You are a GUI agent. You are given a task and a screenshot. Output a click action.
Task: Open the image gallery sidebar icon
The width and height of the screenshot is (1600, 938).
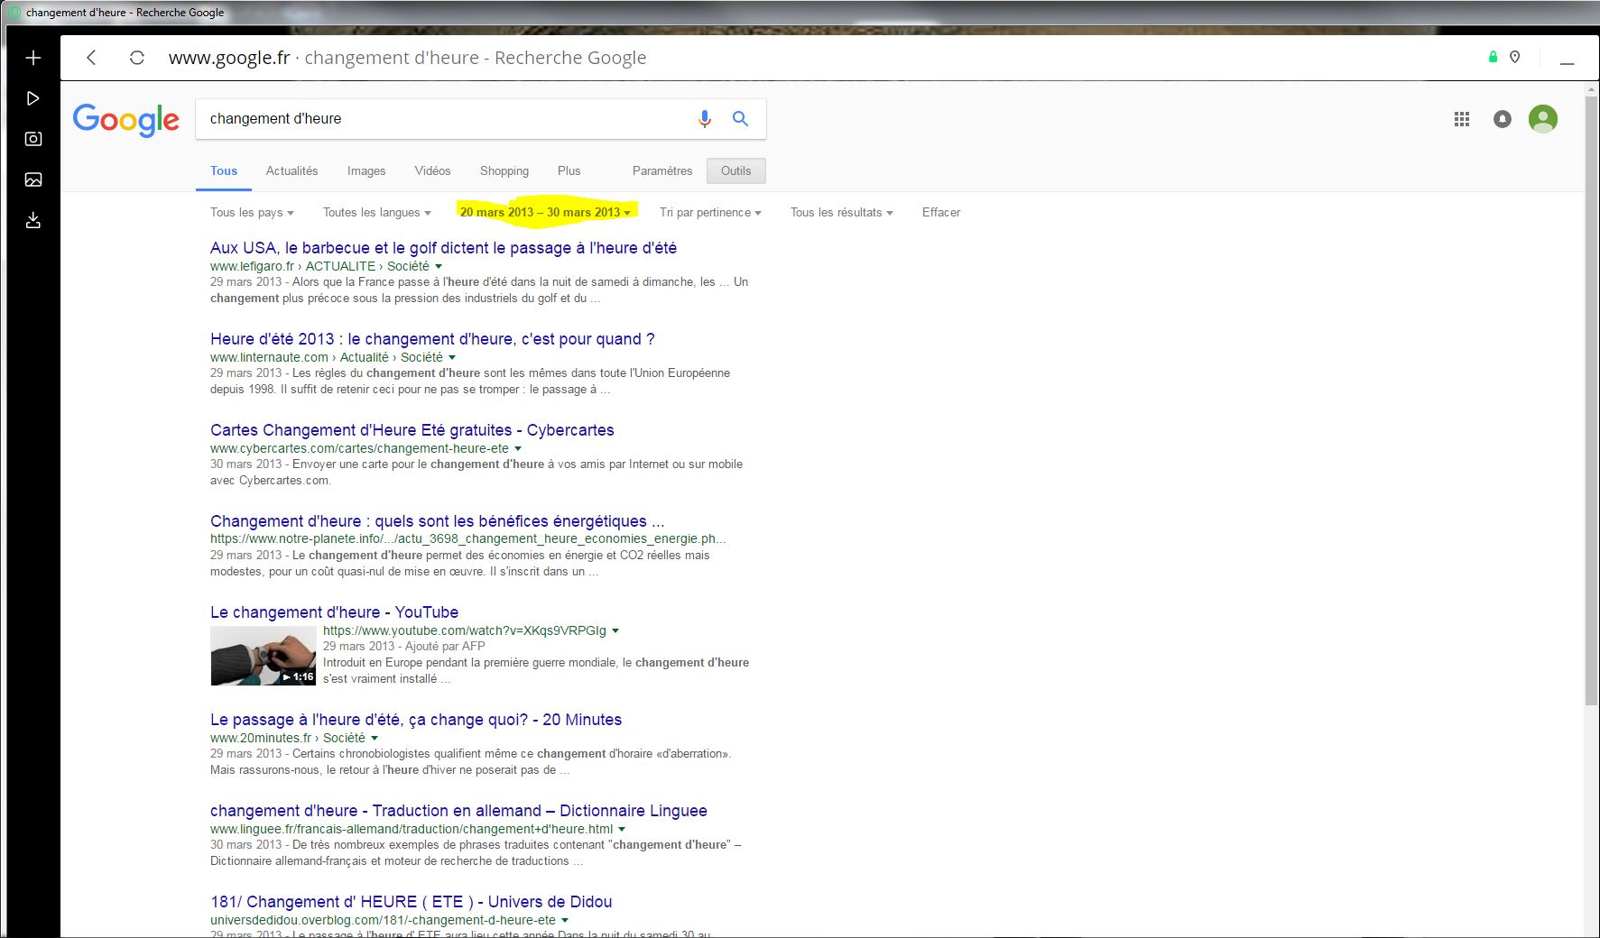point(33,179)
